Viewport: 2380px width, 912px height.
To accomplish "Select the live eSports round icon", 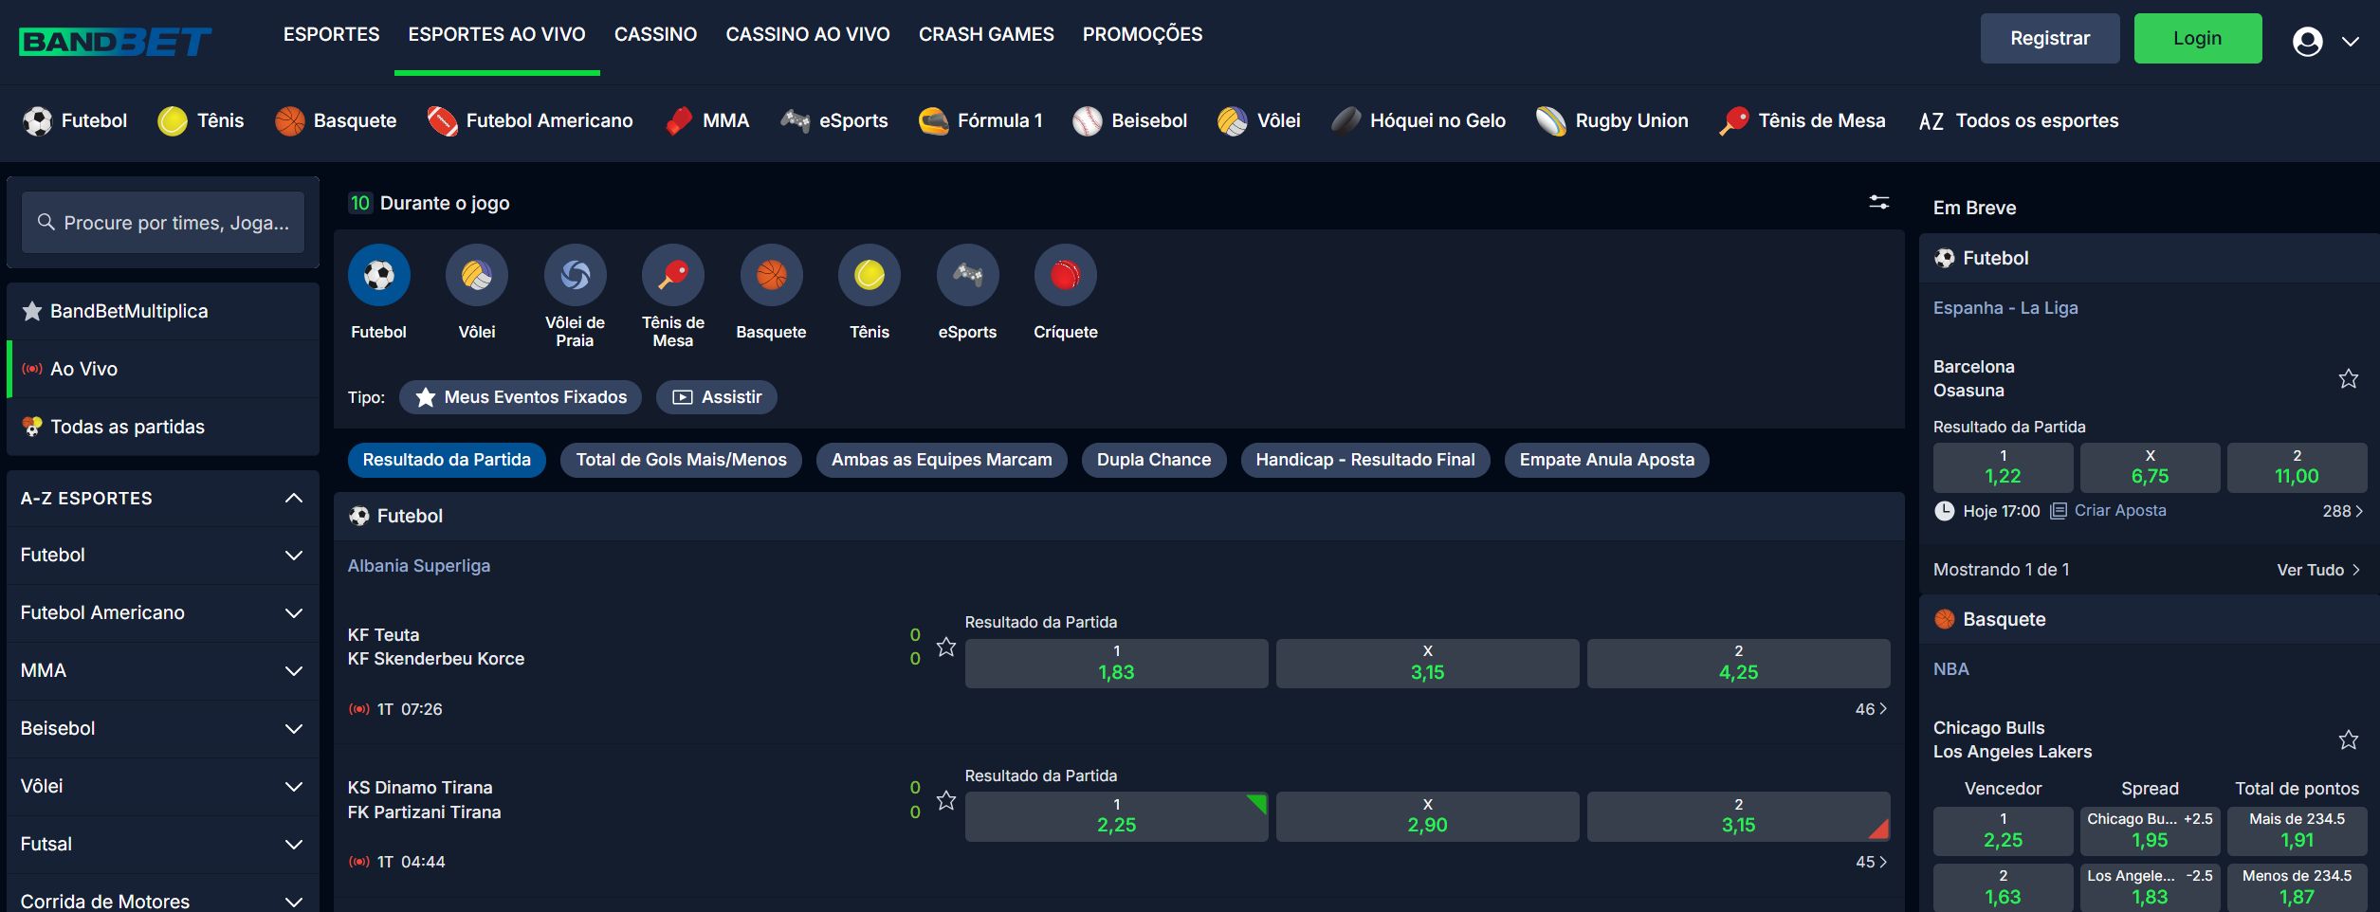I will tap(967, 275).
